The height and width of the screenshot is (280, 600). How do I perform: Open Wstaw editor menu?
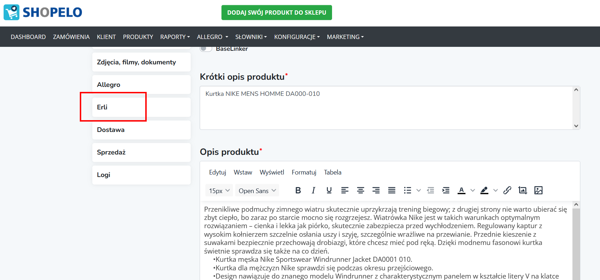(x=243, y=172)
